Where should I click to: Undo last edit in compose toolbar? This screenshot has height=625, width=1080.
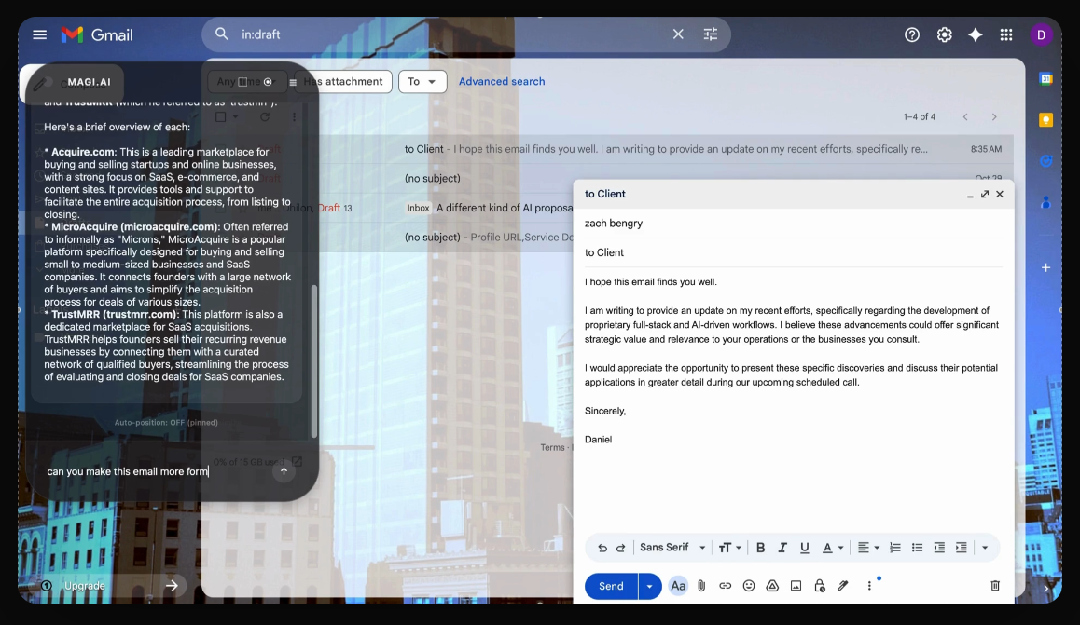[602, 548]
